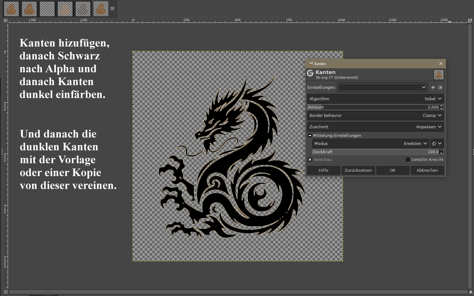Close the active image tab with X icon

click(x=113, y=9)
